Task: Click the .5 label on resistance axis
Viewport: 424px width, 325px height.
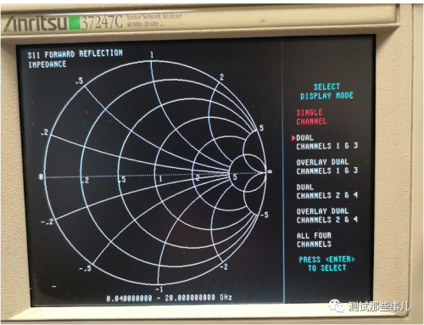Action: (122, 179)
